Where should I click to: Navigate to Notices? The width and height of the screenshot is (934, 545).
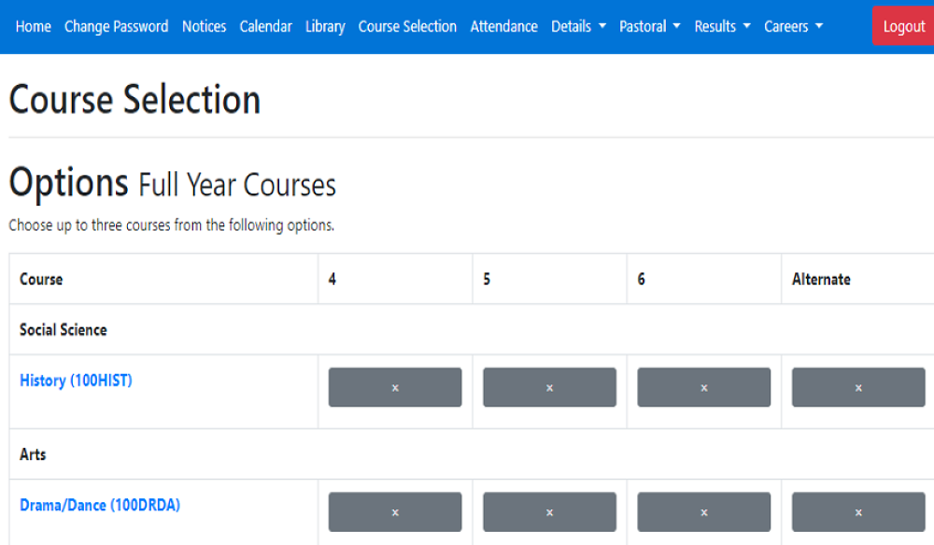204,26
